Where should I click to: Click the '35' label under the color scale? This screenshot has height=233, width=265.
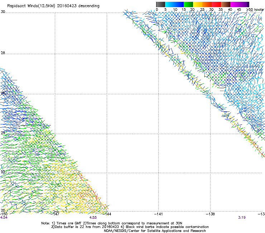coord(221,10)
